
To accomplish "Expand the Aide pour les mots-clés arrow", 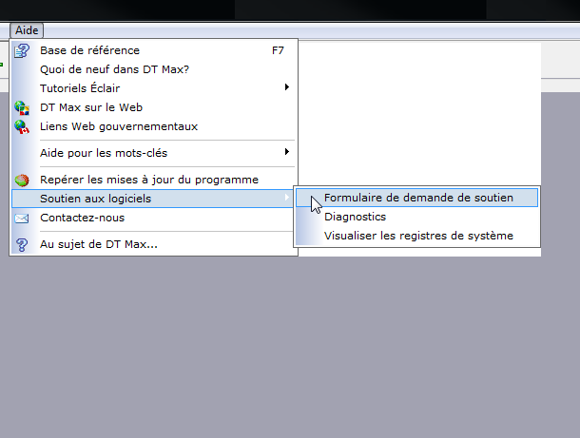I will tap(286, 152).
